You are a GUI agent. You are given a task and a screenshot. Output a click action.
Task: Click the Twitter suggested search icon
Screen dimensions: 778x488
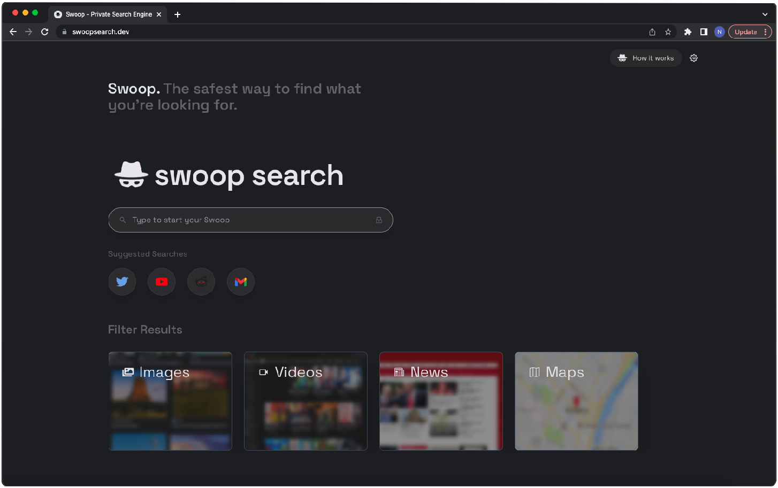point(122,282)
